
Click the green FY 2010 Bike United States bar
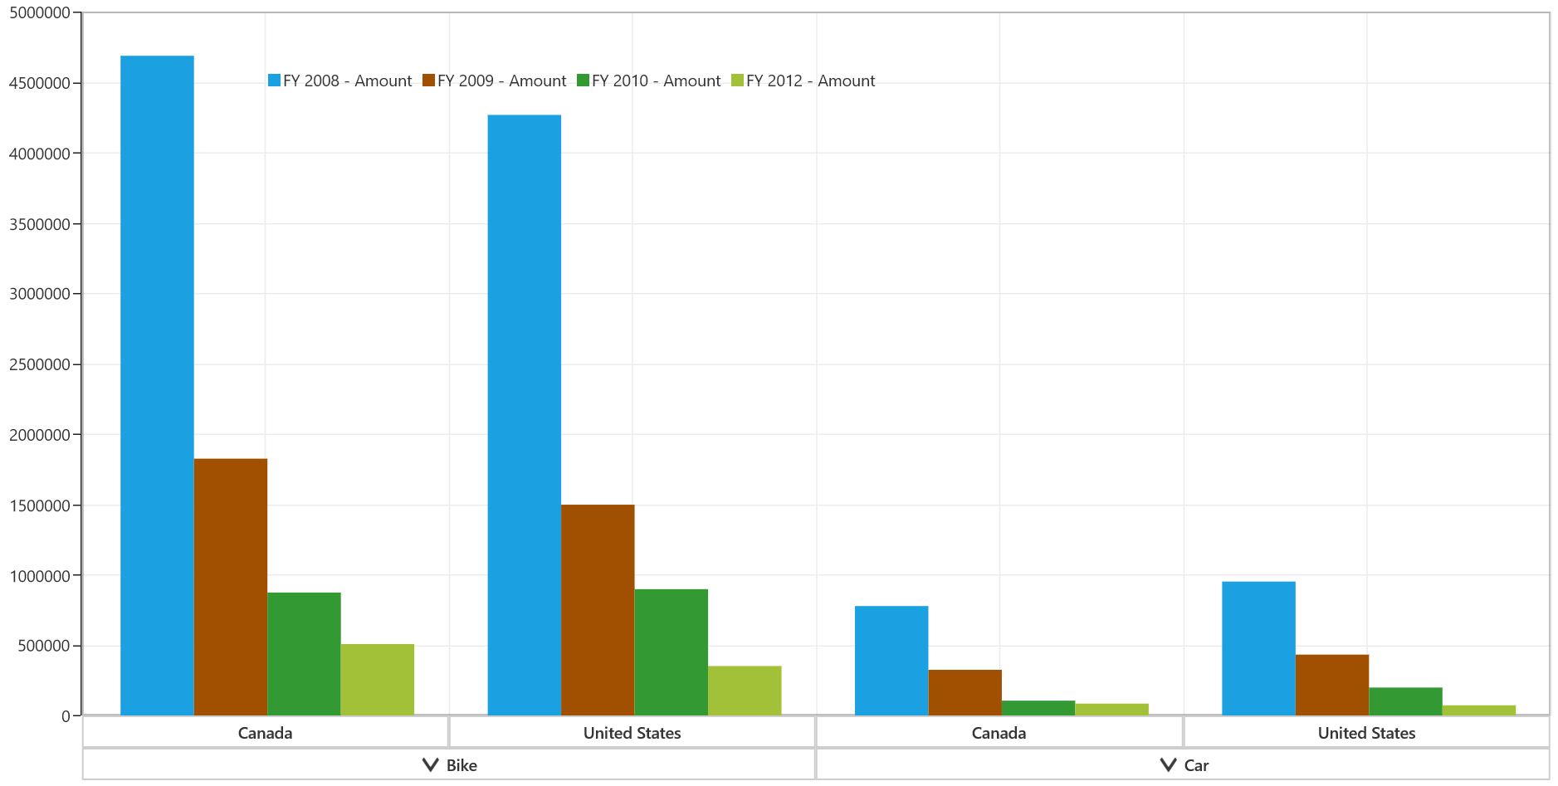click(671, 652)
